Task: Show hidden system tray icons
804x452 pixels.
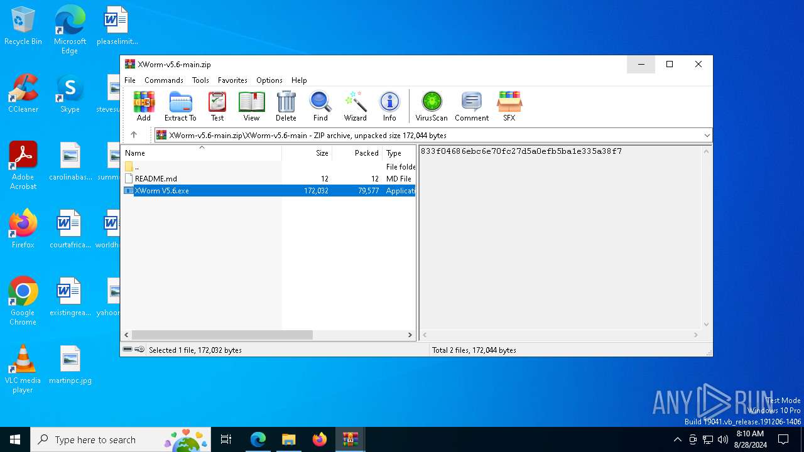Action: pyautogui.click(x=677, y=439)
